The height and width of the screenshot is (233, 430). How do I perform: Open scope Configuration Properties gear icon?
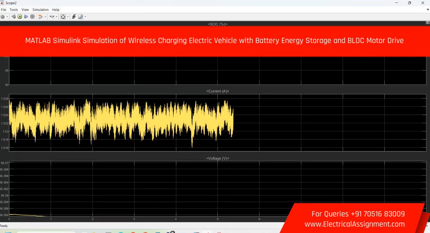3,17
